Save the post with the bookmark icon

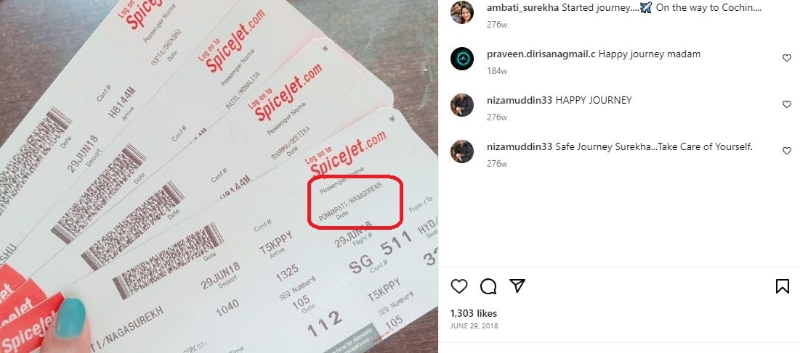pyautogui.click(x=782, y=286)
